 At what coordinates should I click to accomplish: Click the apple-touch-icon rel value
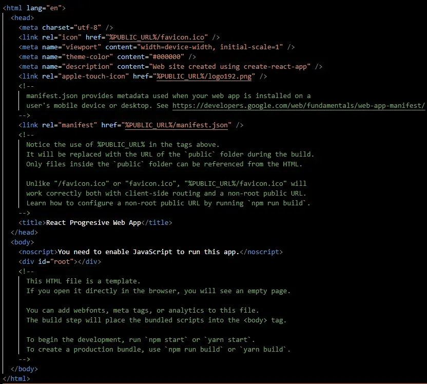pos(93,76)
